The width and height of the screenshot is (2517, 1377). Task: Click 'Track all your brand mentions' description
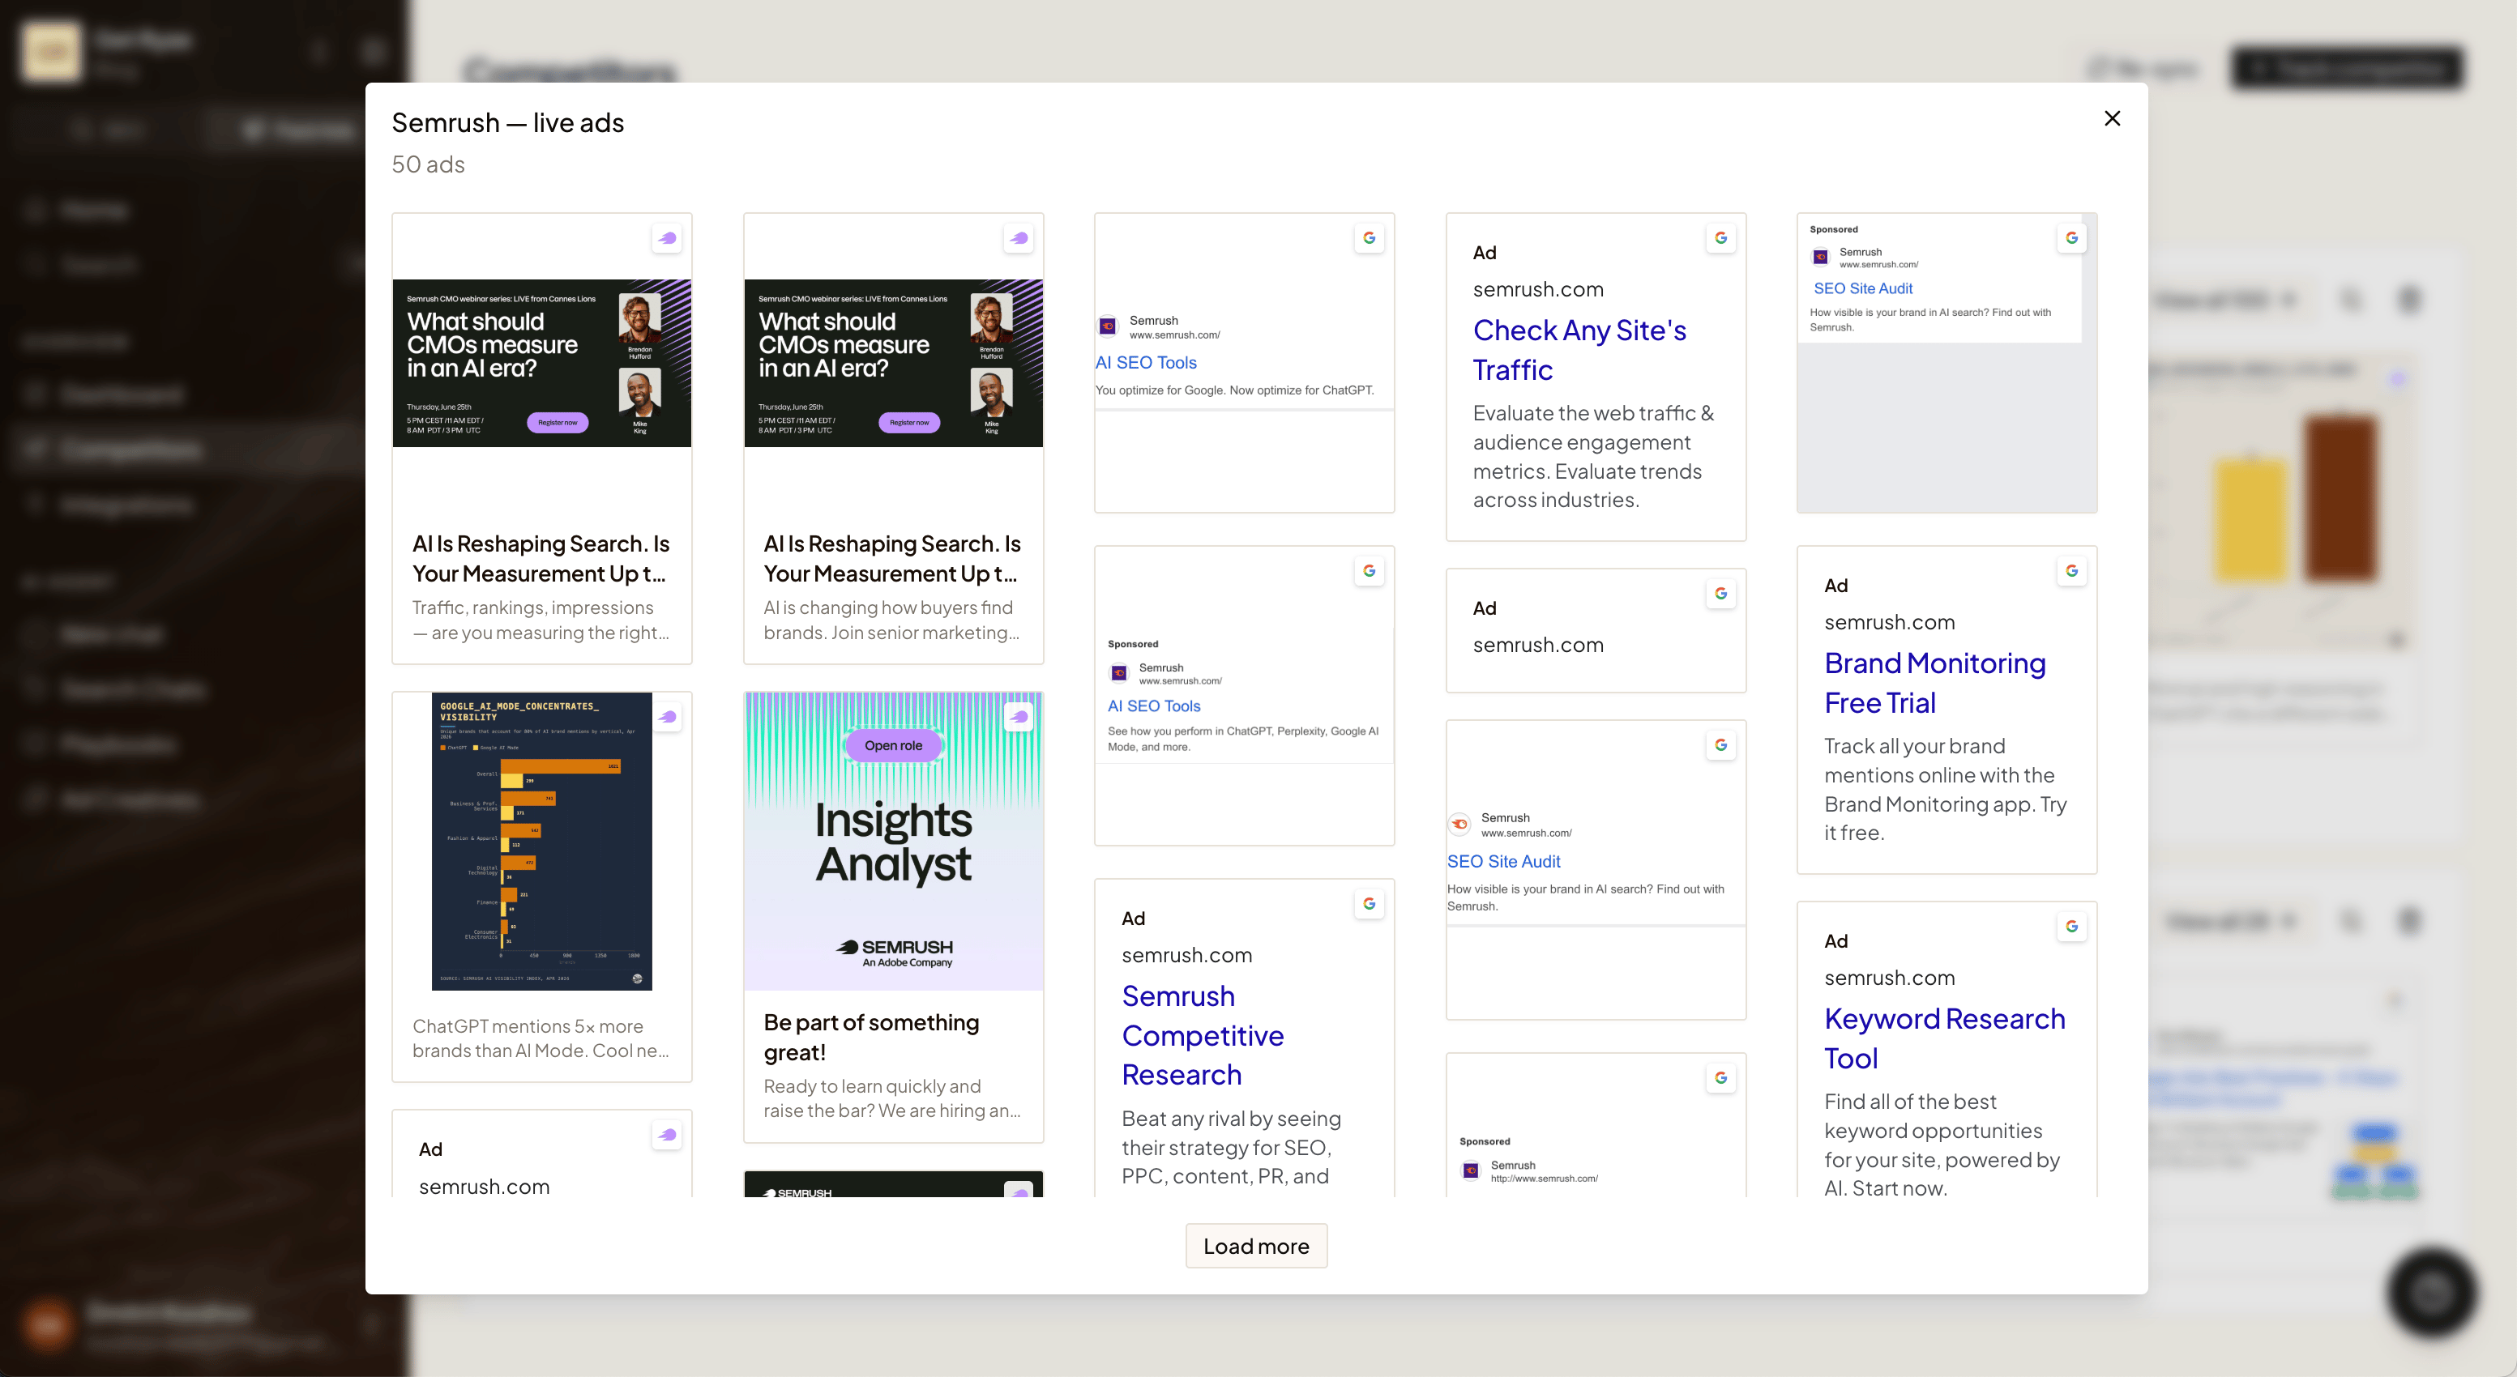pyautogui.click(x=1944, y=789)
